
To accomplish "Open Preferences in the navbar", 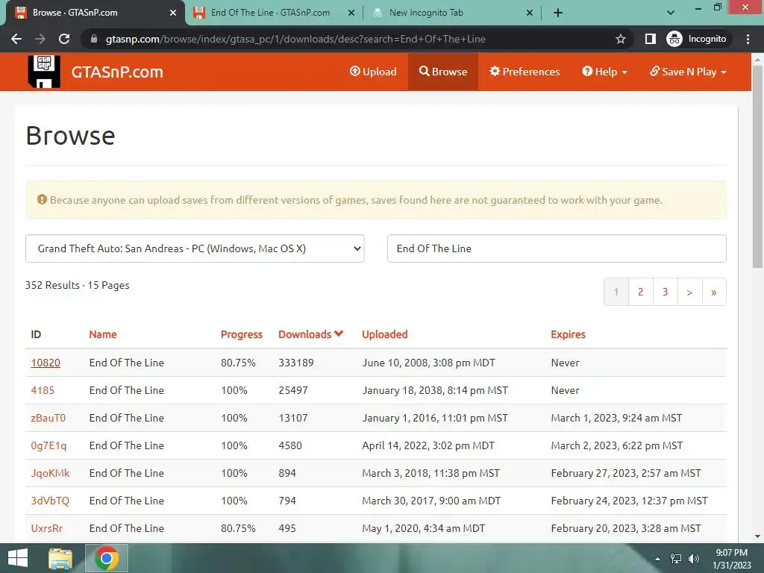I will point(525,72).
